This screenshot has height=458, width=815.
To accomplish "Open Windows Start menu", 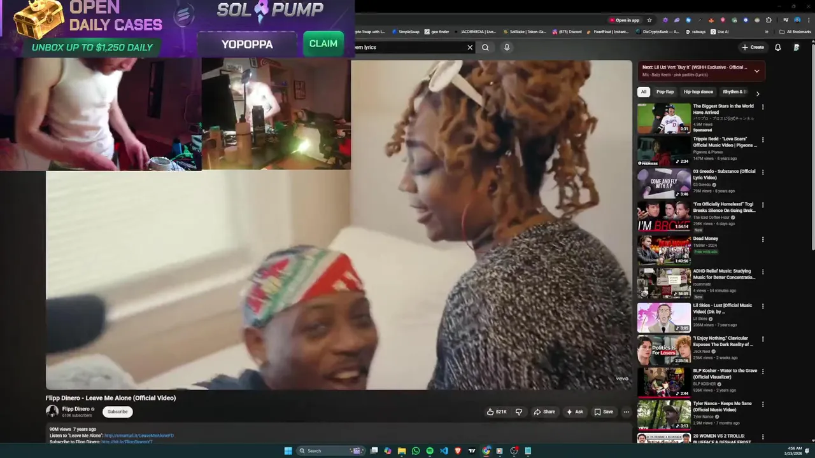I will point(288,450).
